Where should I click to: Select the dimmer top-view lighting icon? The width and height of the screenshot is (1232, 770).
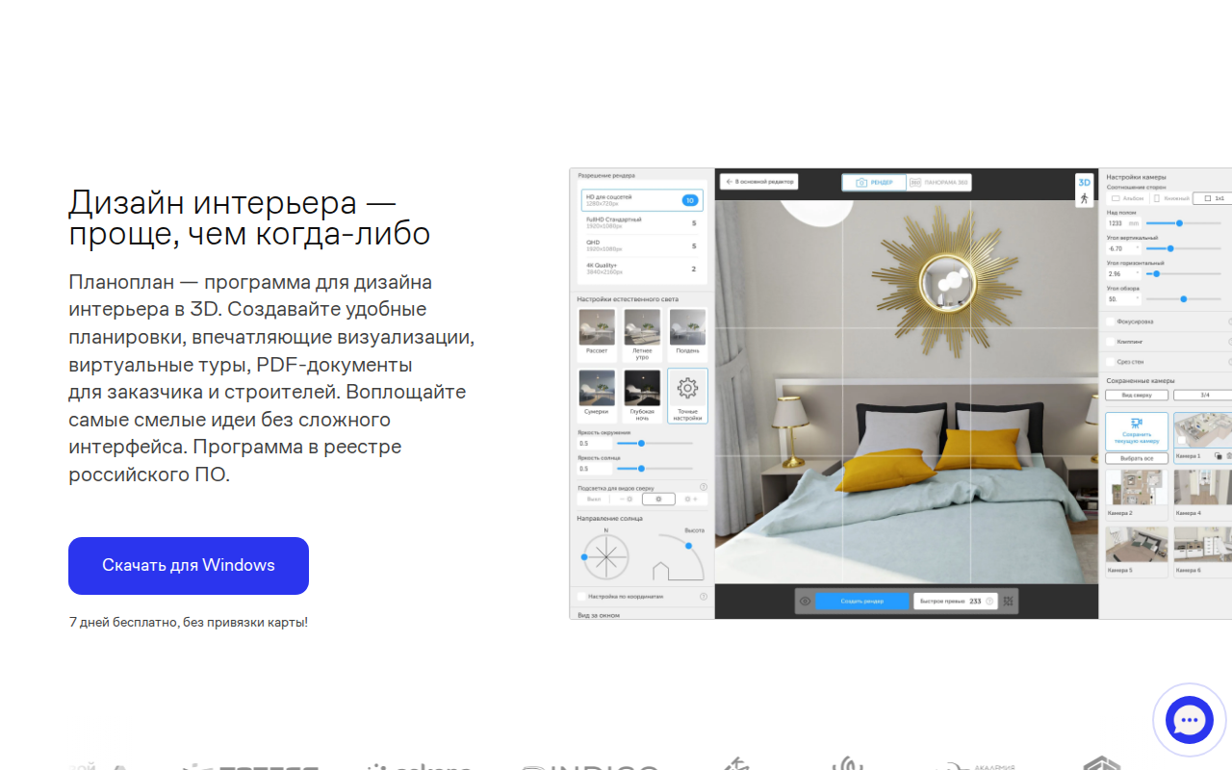pos(627,500)
